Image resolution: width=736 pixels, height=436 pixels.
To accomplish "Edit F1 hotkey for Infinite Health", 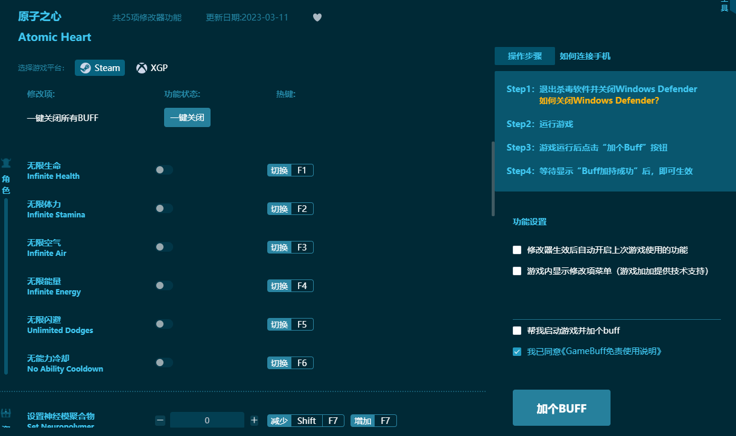I will (290, 170).
